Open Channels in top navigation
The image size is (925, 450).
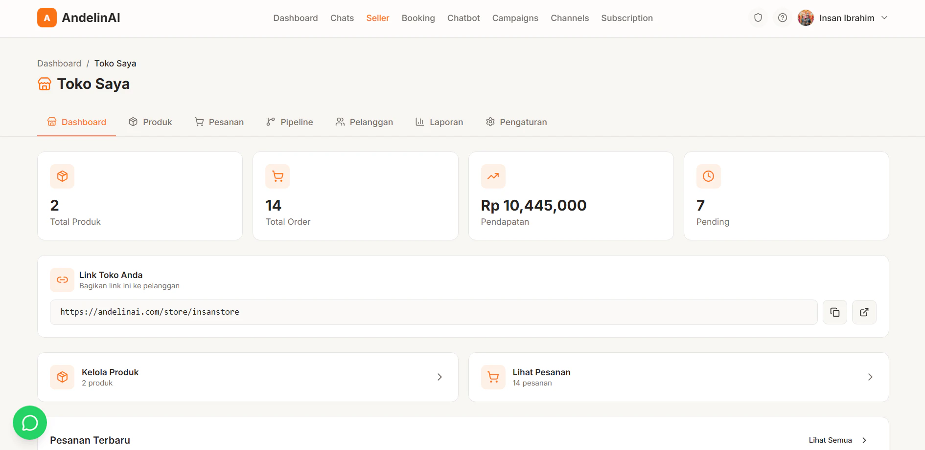(x=570, y=18)
